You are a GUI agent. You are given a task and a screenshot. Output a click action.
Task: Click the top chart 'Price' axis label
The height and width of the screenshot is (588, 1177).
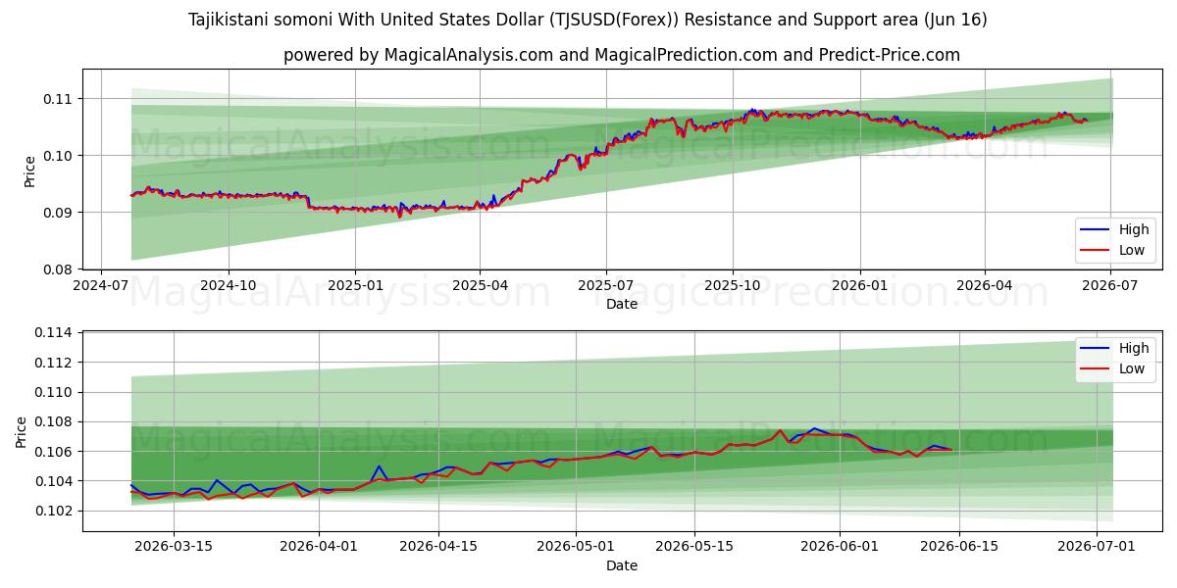click(x=29, y=170)
